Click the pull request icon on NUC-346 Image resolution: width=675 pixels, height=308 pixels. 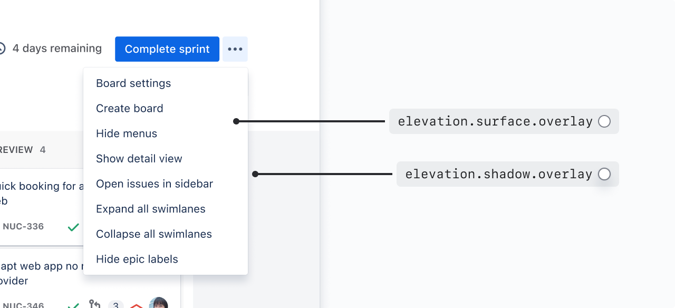coord(95,304)
